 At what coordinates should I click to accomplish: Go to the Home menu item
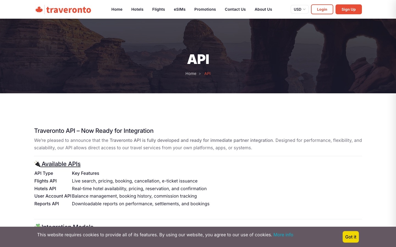pyautogui.click(x=117, y=9)
